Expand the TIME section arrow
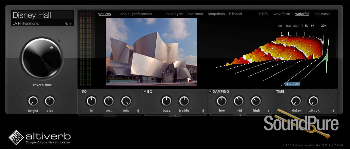Screen dimensions: 350x150 pos(333,111)
